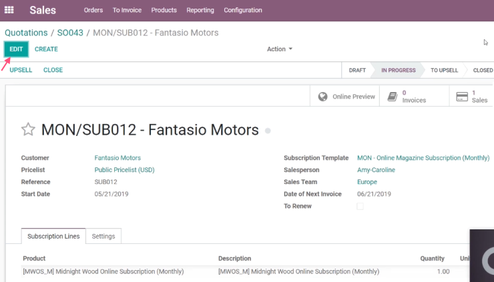
Task: Open Fantasio Motors customer link
Action: pos(117,158)
